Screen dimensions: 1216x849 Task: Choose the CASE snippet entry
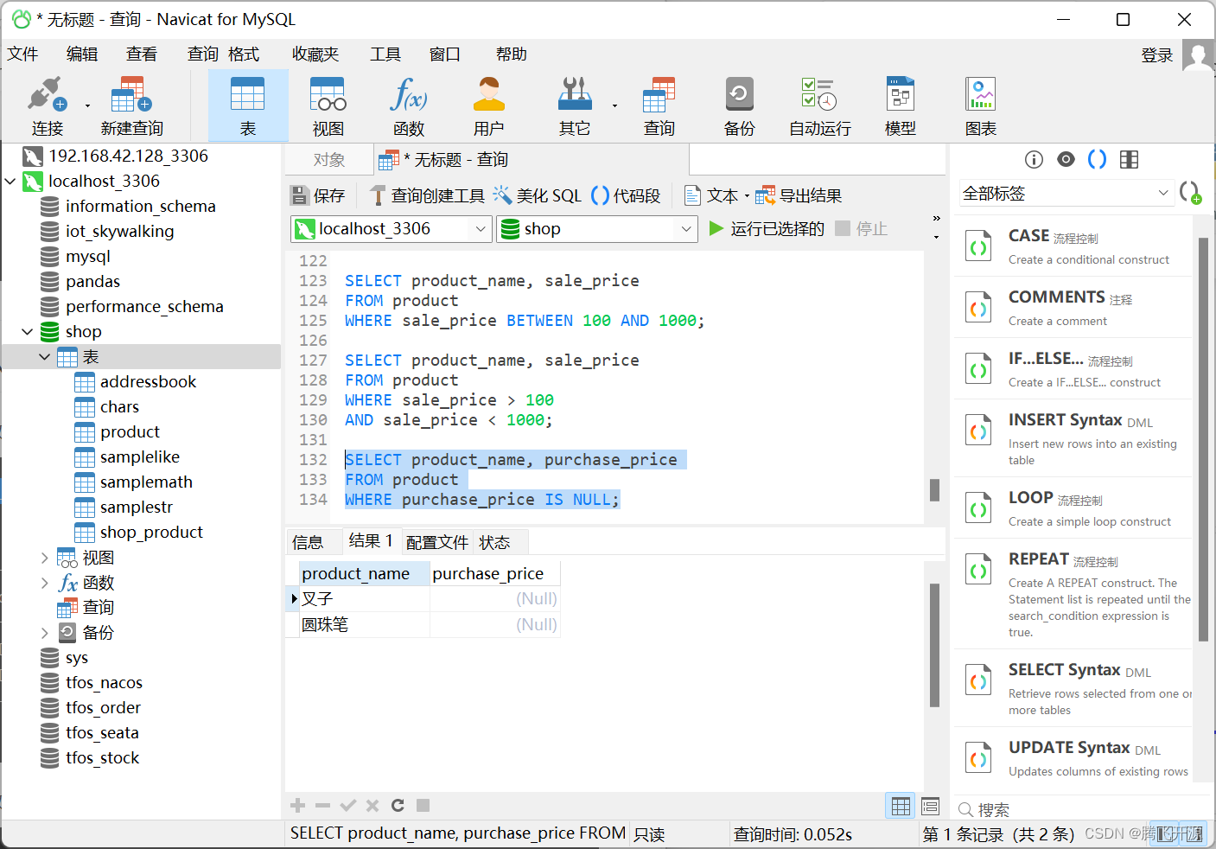pos(1073,246)
